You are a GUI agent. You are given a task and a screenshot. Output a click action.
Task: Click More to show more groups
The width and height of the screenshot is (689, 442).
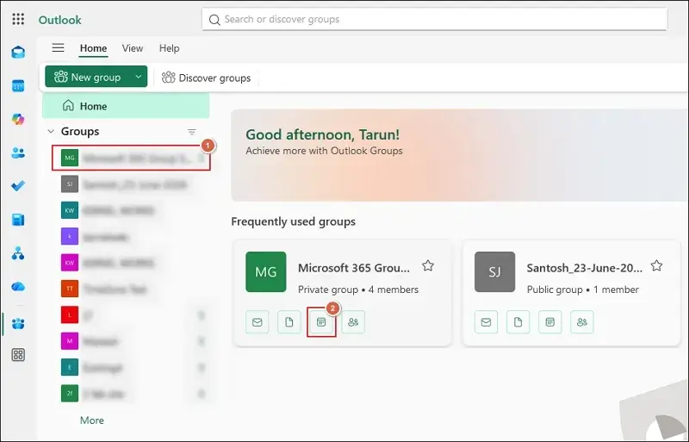pos(92,420)
